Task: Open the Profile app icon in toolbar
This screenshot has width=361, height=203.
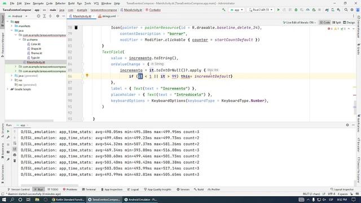Action: point(308,10)
